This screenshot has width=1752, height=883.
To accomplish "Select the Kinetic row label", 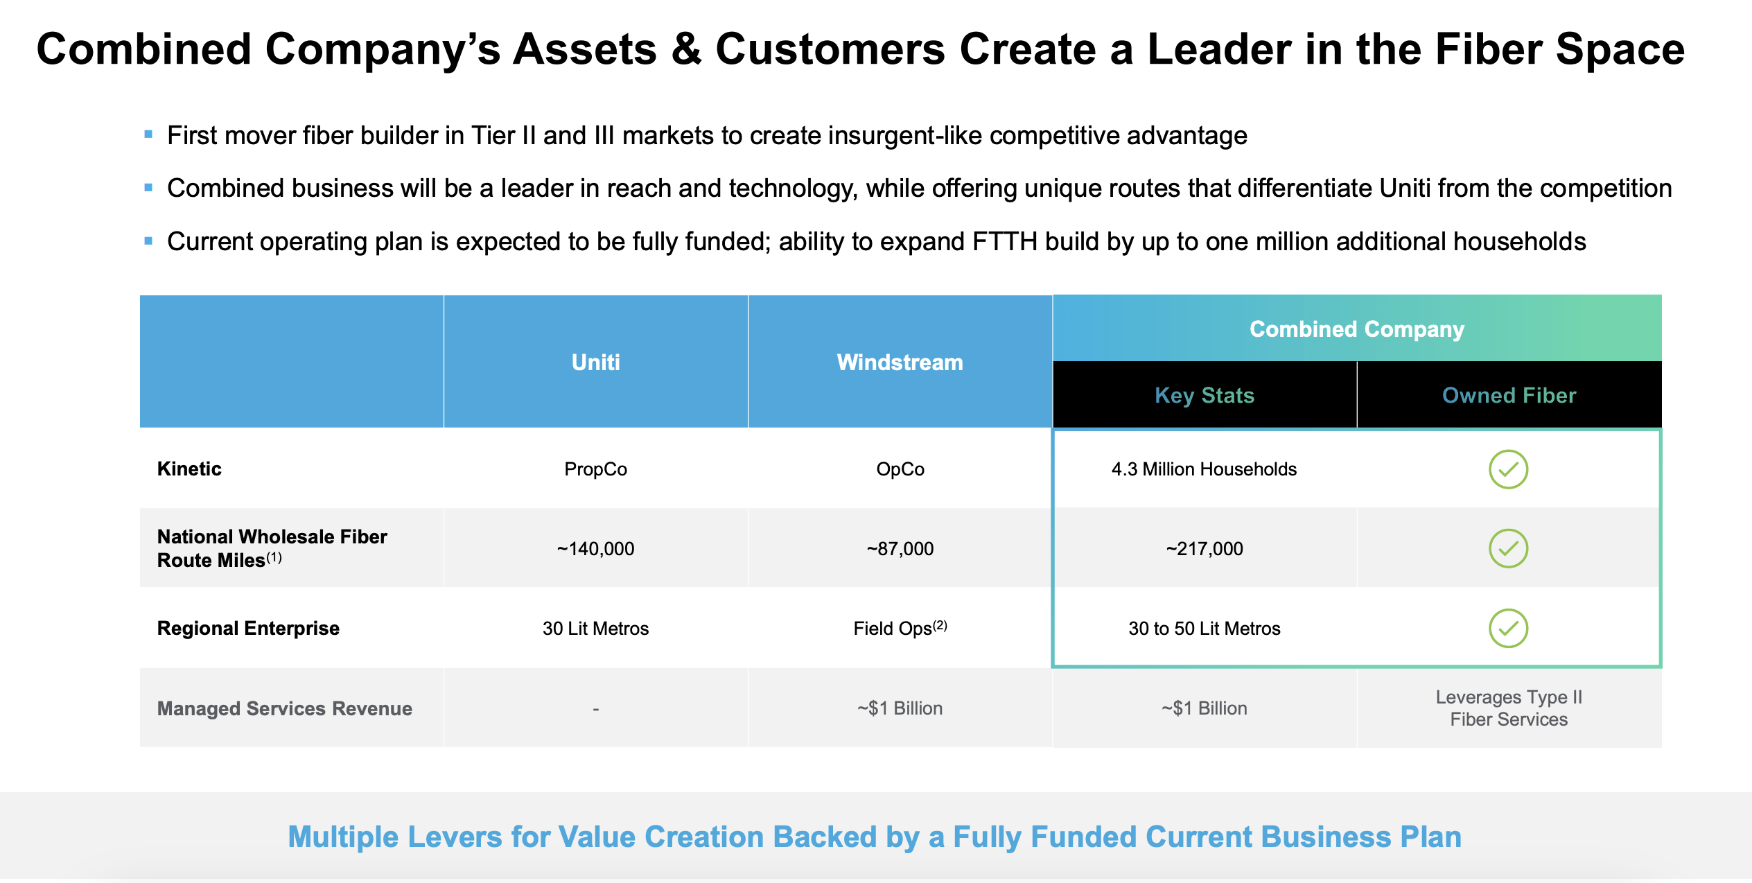I will click(x=189, y=469).
